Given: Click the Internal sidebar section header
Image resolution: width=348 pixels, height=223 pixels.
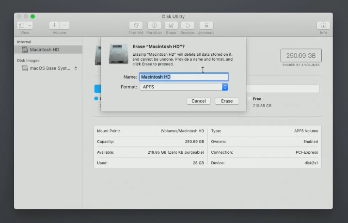Looking at the screenshot, I should tap(24, 42).
